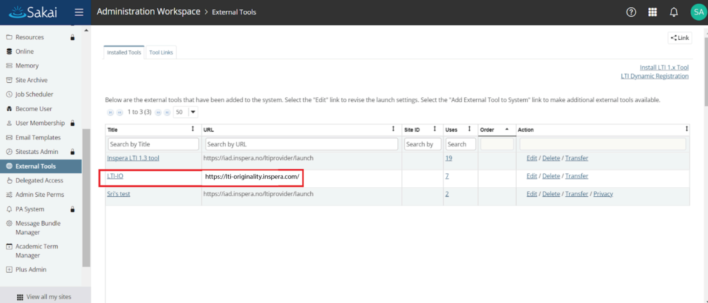
Task: Open the 2 uses link for Sri's test
Action: point(447,194)
